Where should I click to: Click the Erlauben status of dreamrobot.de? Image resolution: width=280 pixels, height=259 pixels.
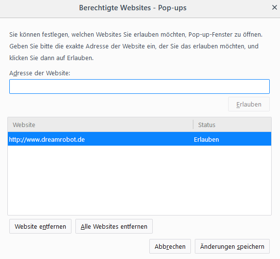206,140
